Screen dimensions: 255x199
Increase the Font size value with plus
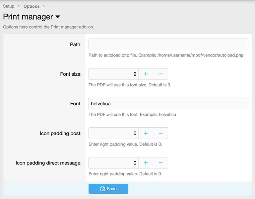[146, 74]
